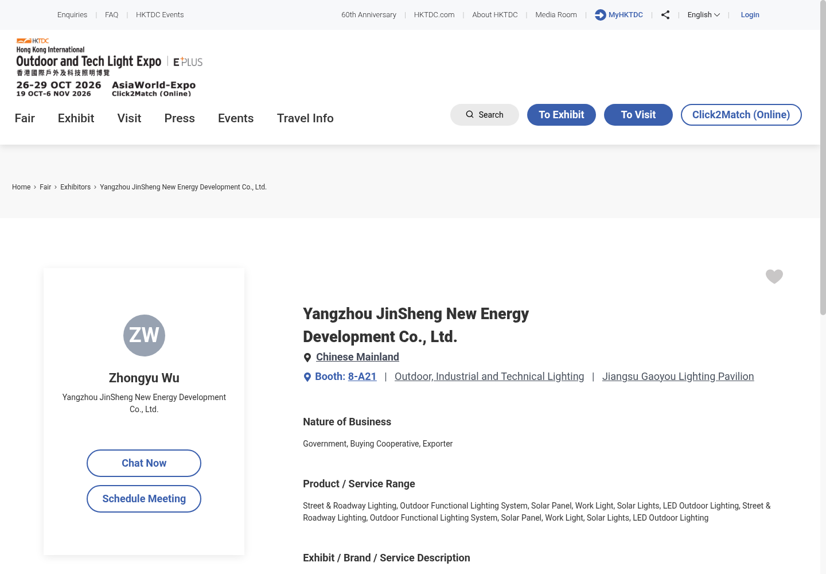Click the To Visit button
This screenshot has height=574, width=826.
[638, 115]
